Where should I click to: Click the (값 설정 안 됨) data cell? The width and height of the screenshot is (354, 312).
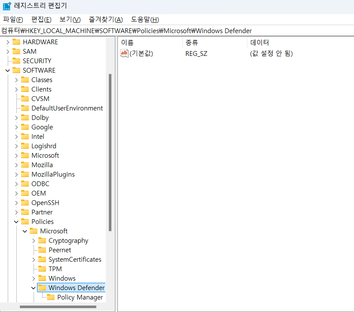(271, 53)
